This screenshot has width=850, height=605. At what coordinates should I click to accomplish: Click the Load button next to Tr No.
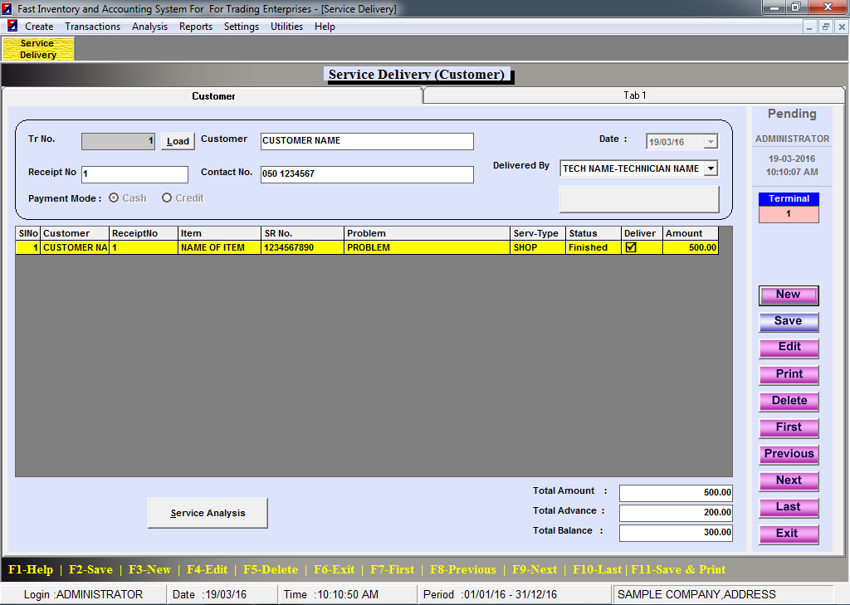[x=178, y=141]
